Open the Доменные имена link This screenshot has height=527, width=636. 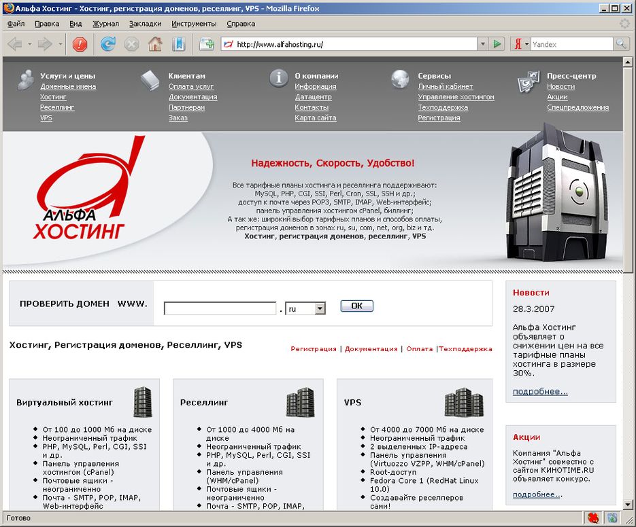[68, 86]
